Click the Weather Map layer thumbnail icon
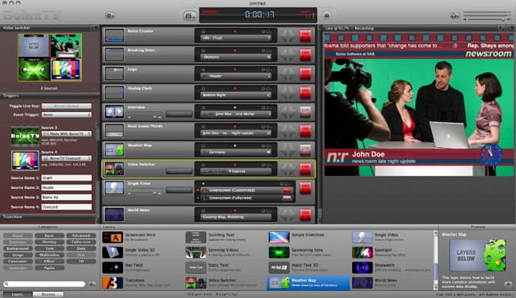Viewport: 516px width, 298px height. [x=114, y=150]
